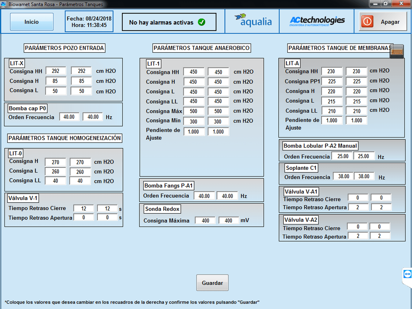This screenshot has width=412, height=309.
Task: Edit LIT-1 Consigna H new value field
Action: tap(218, 82)
